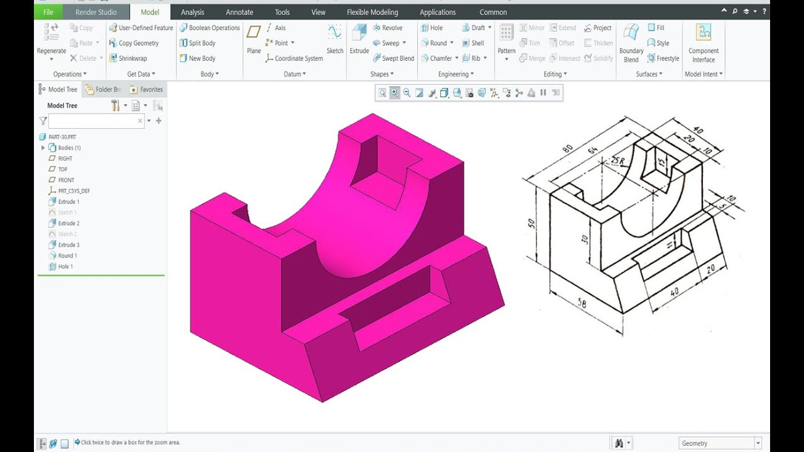804x452 pixels.
Task: Open the Analysis ribbon tab
Action: [x=192, y=12]
